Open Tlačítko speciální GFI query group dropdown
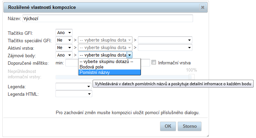 click(105, 40)
